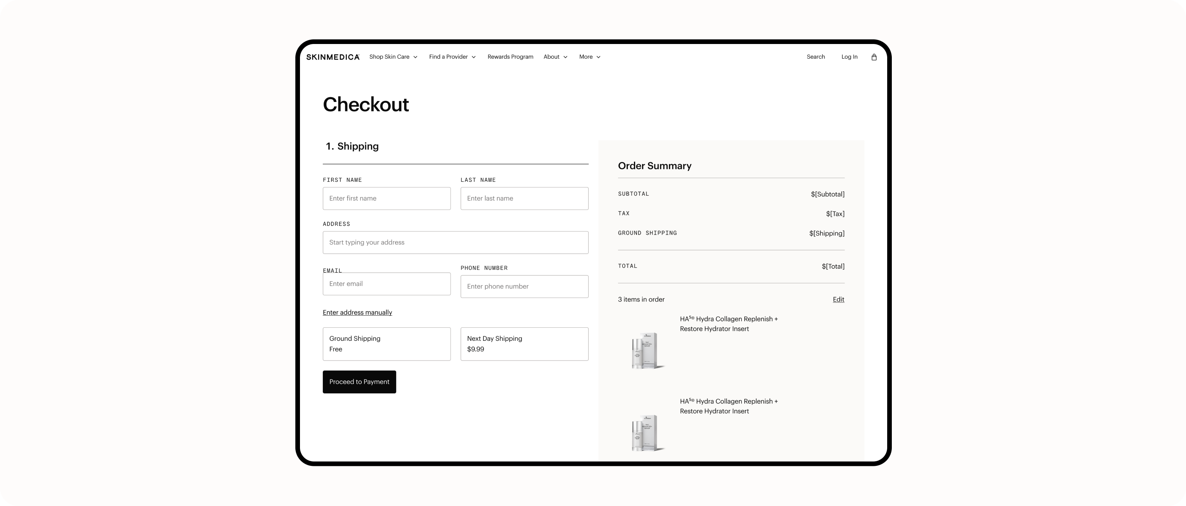Expand the About menu
Viewport: 1186px width, 506px height.
point(555,57)
